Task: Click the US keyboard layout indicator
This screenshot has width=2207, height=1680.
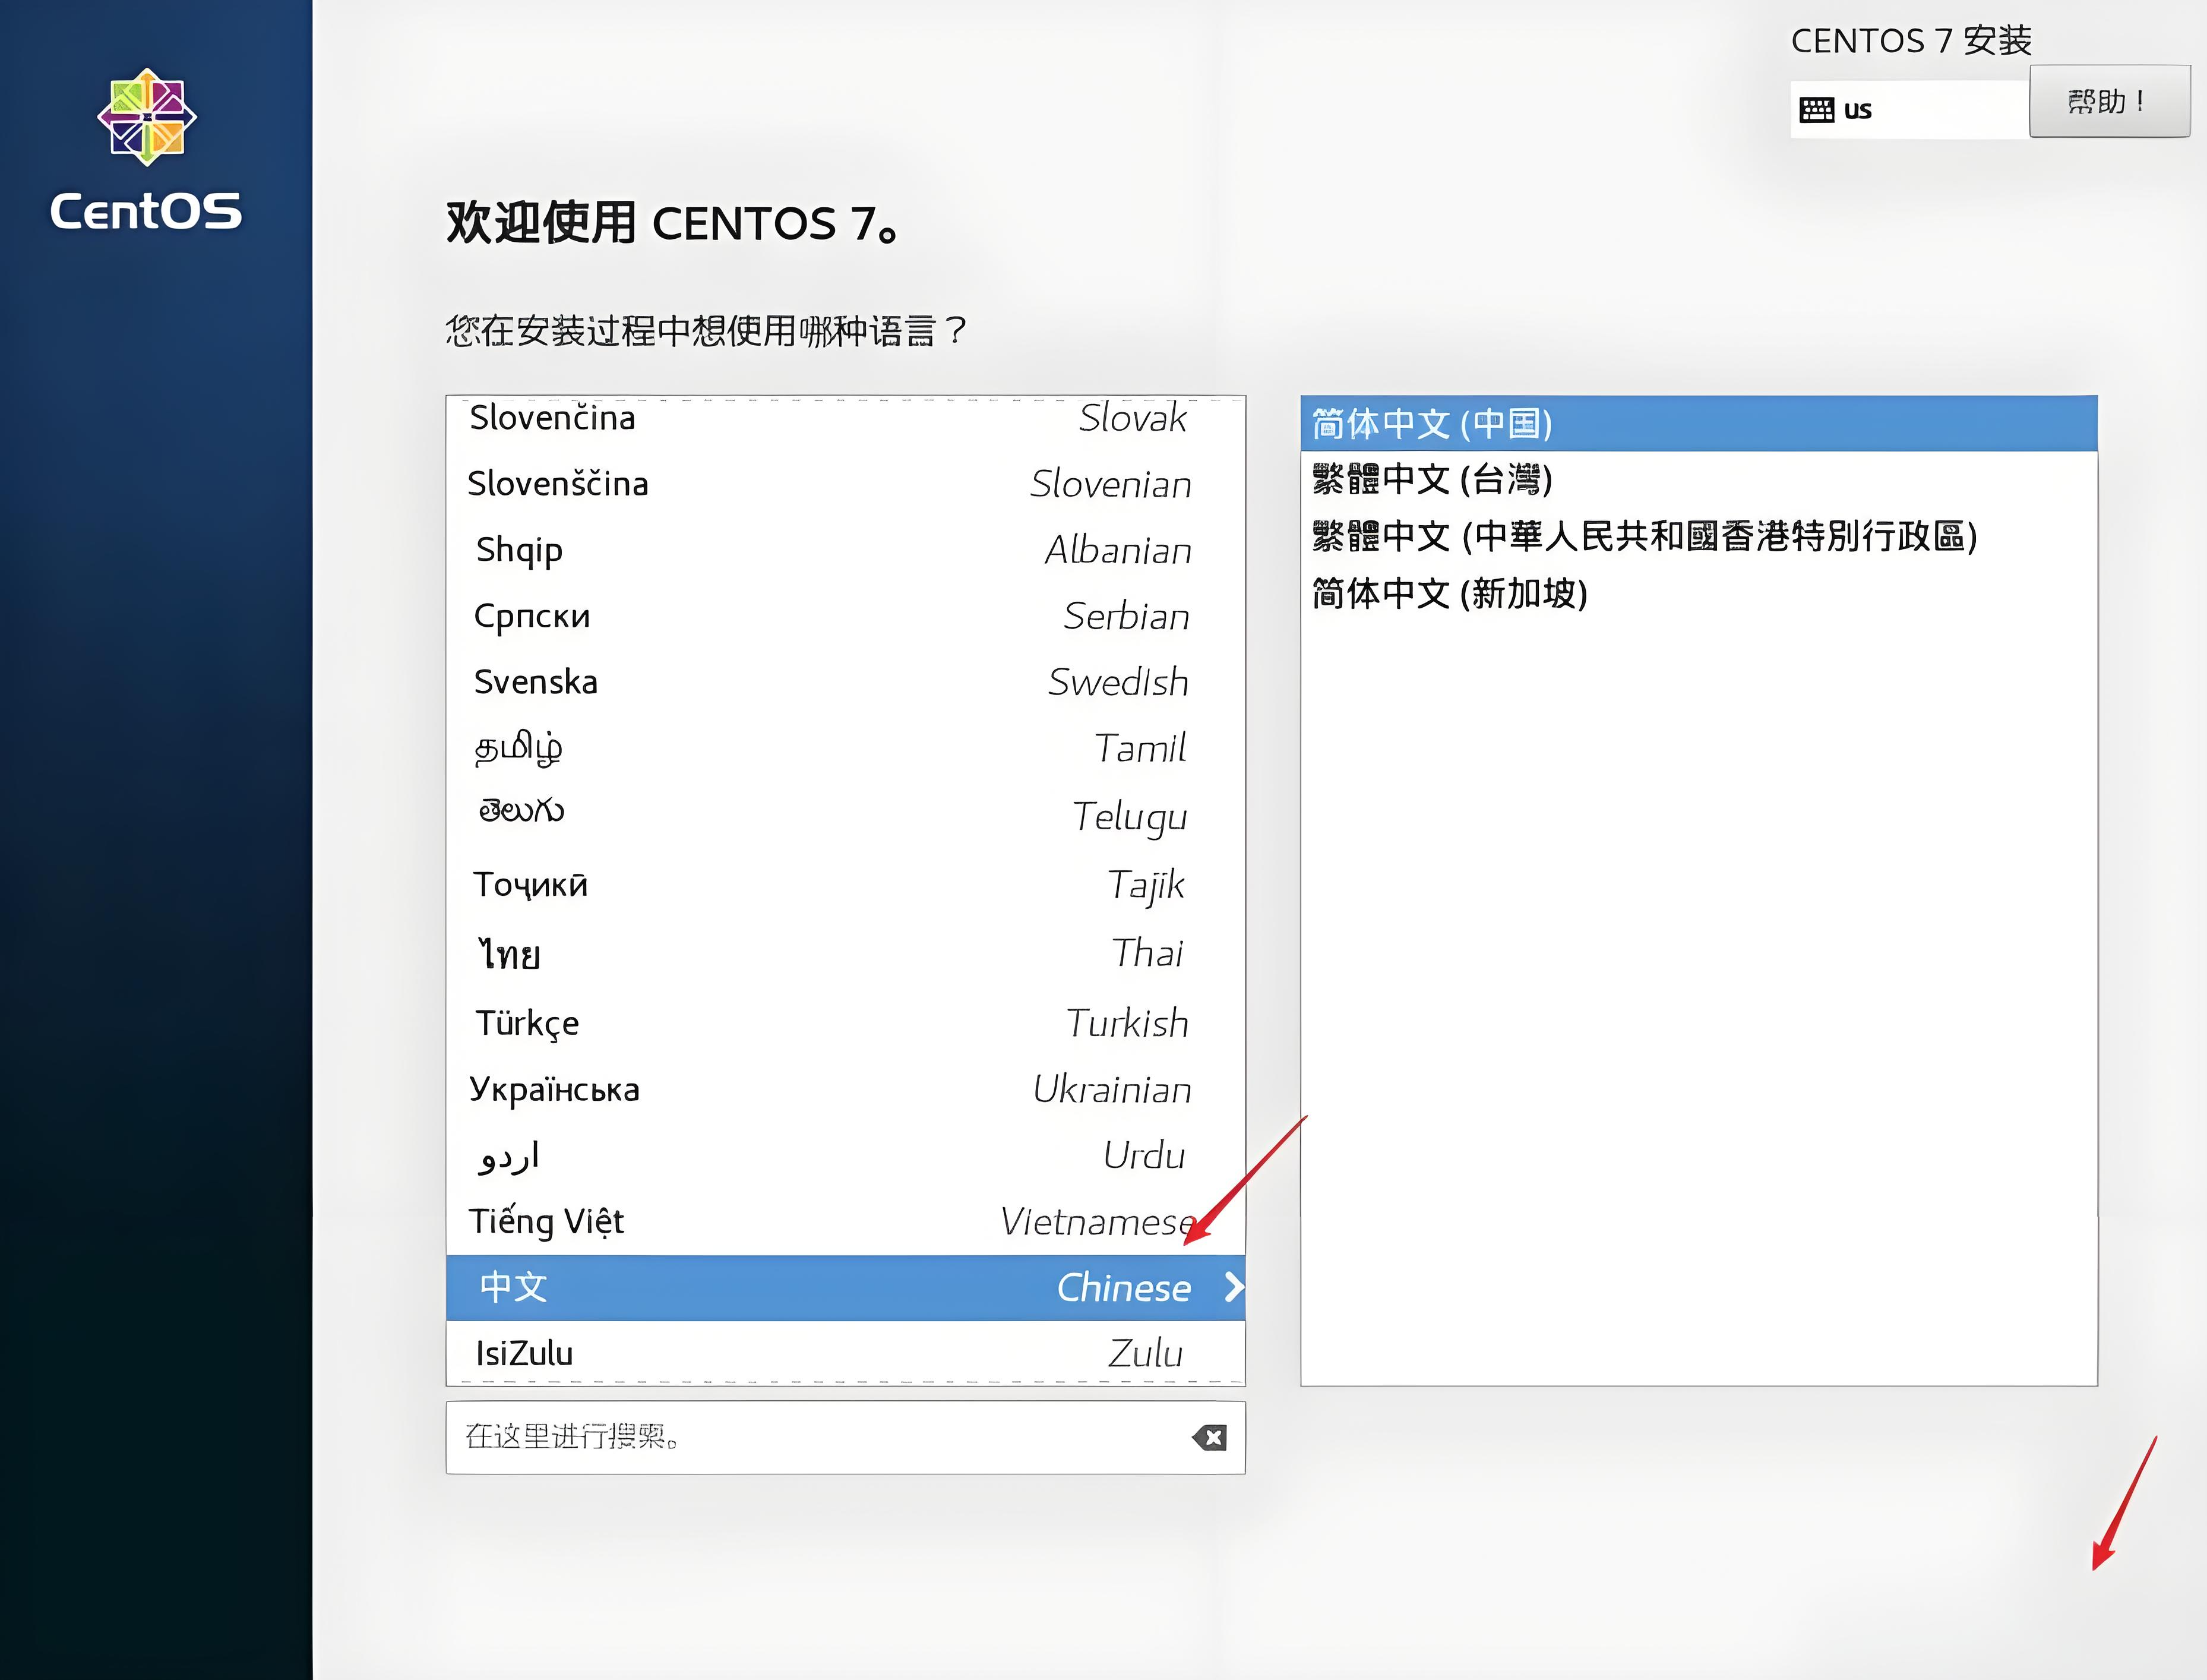Action: click(1837, 110)
